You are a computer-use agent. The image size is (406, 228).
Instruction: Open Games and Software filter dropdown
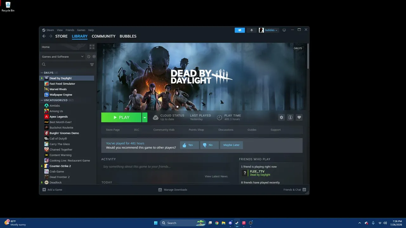[x=63, y=57]
